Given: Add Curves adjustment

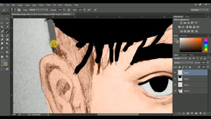Looking at the screenshot, I should 189,23.
